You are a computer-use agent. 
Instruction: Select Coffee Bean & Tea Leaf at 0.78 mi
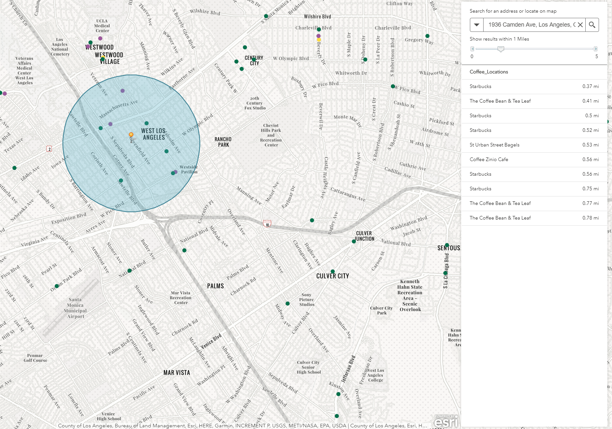(x=534, y=218)
